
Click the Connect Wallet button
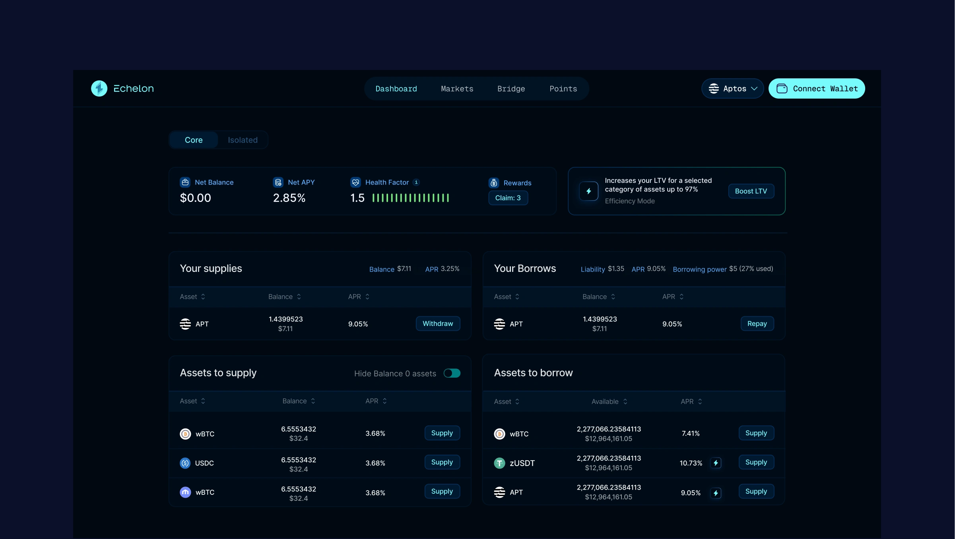coord(817,89)
